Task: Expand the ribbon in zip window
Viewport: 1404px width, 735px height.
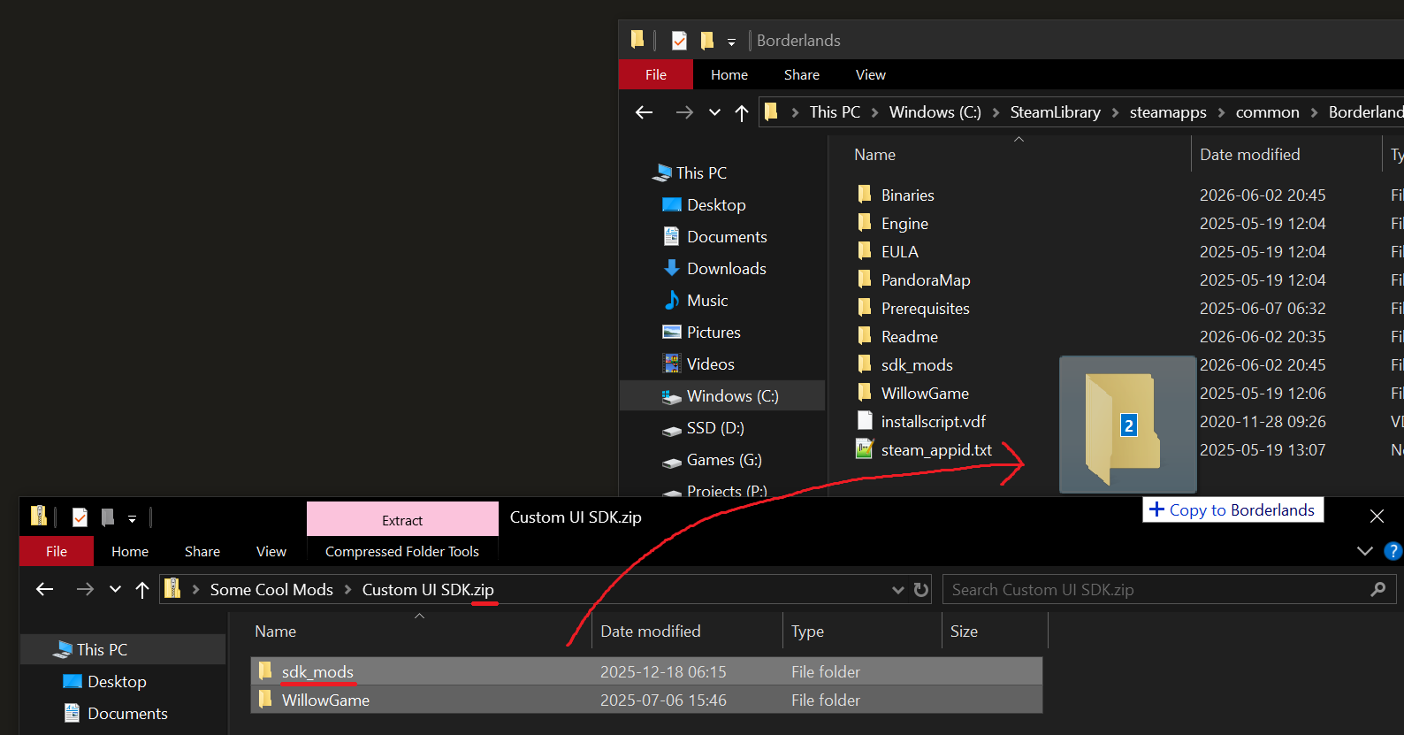Action: click(x=1365, y=551)
